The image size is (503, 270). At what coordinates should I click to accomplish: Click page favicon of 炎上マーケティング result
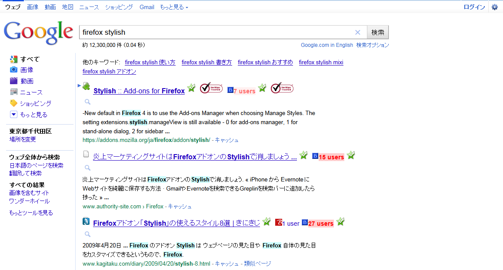[86, 154]
